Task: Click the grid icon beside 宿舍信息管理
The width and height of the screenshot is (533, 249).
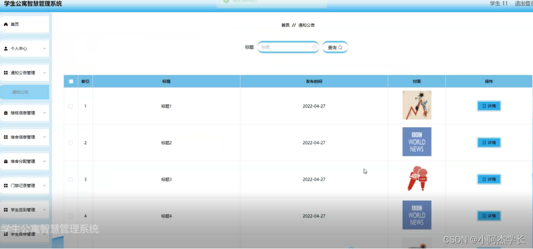Action: (6, 137)
